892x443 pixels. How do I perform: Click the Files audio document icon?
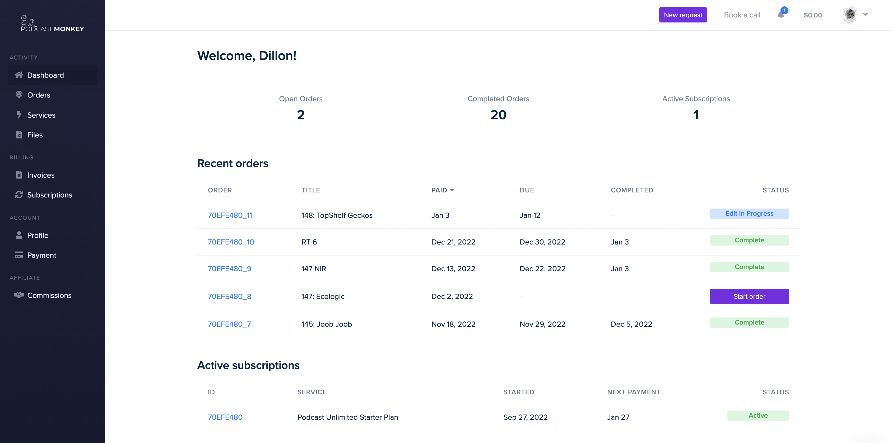point(19,135)
